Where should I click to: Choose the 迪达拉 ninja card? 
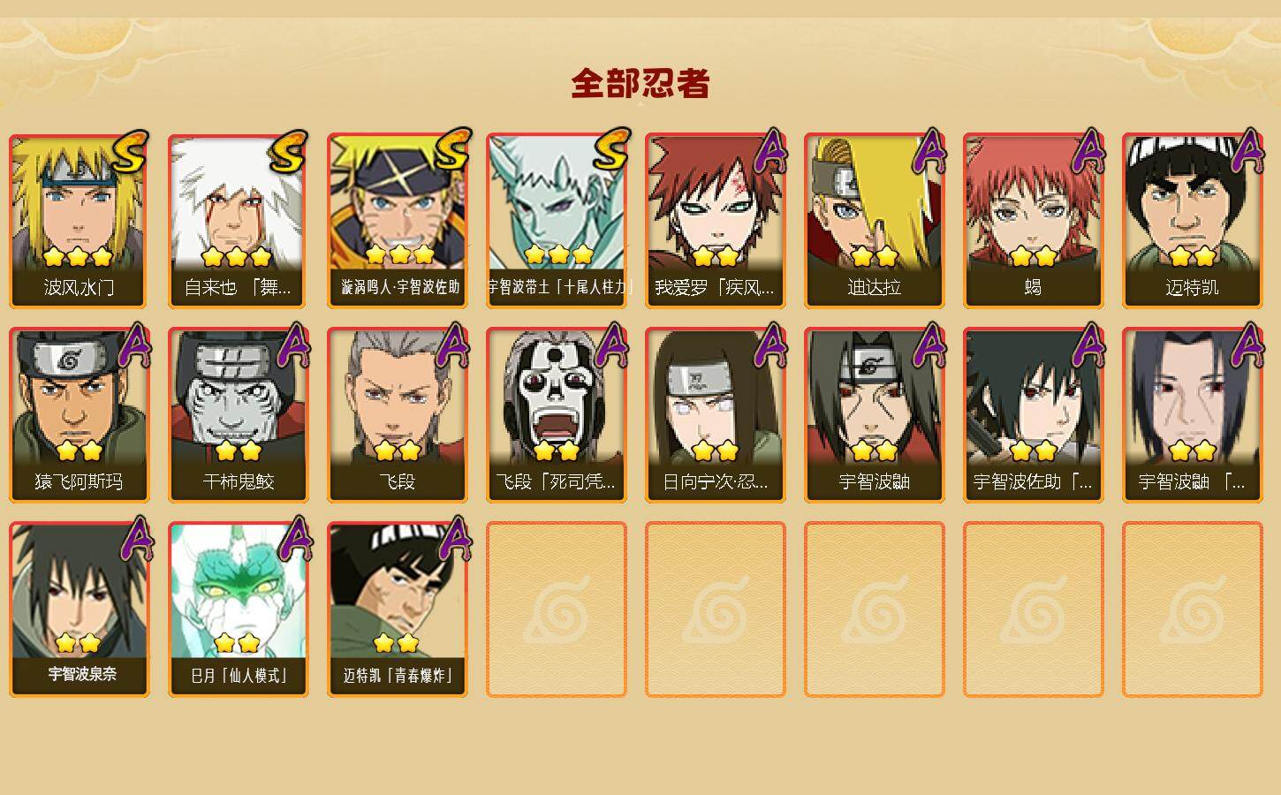click(x=875, y=221)
